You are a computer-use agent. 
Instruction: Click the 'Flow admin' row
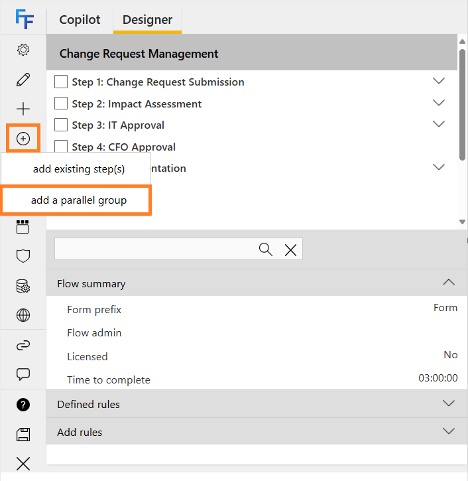tap(257, 333)
